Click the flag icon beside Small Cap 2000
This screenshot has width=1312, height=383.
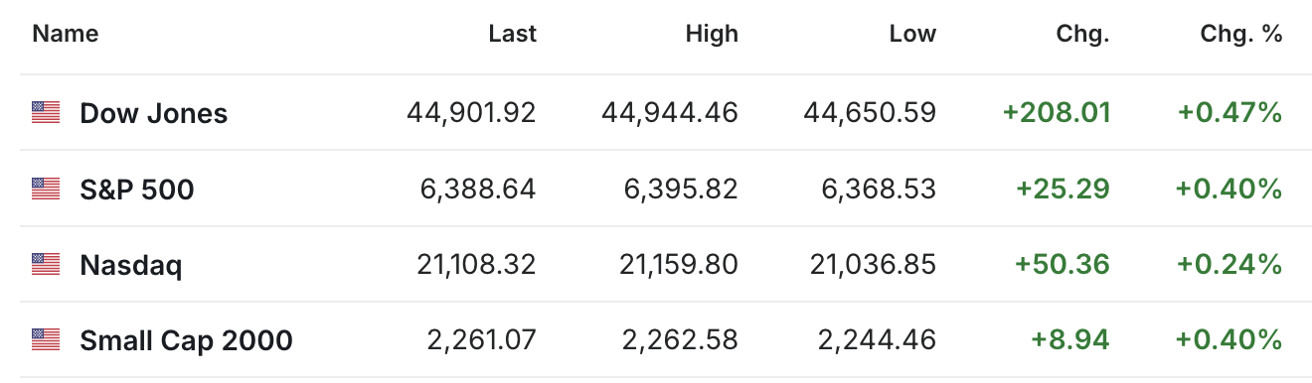click(x=46, y=340)
